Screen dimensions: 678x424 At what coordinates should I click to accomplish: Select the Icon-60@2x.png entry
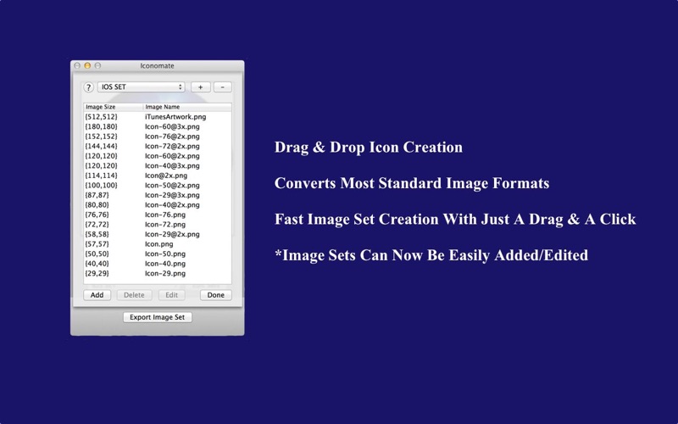pyautogui.click(x=172, y=156)
